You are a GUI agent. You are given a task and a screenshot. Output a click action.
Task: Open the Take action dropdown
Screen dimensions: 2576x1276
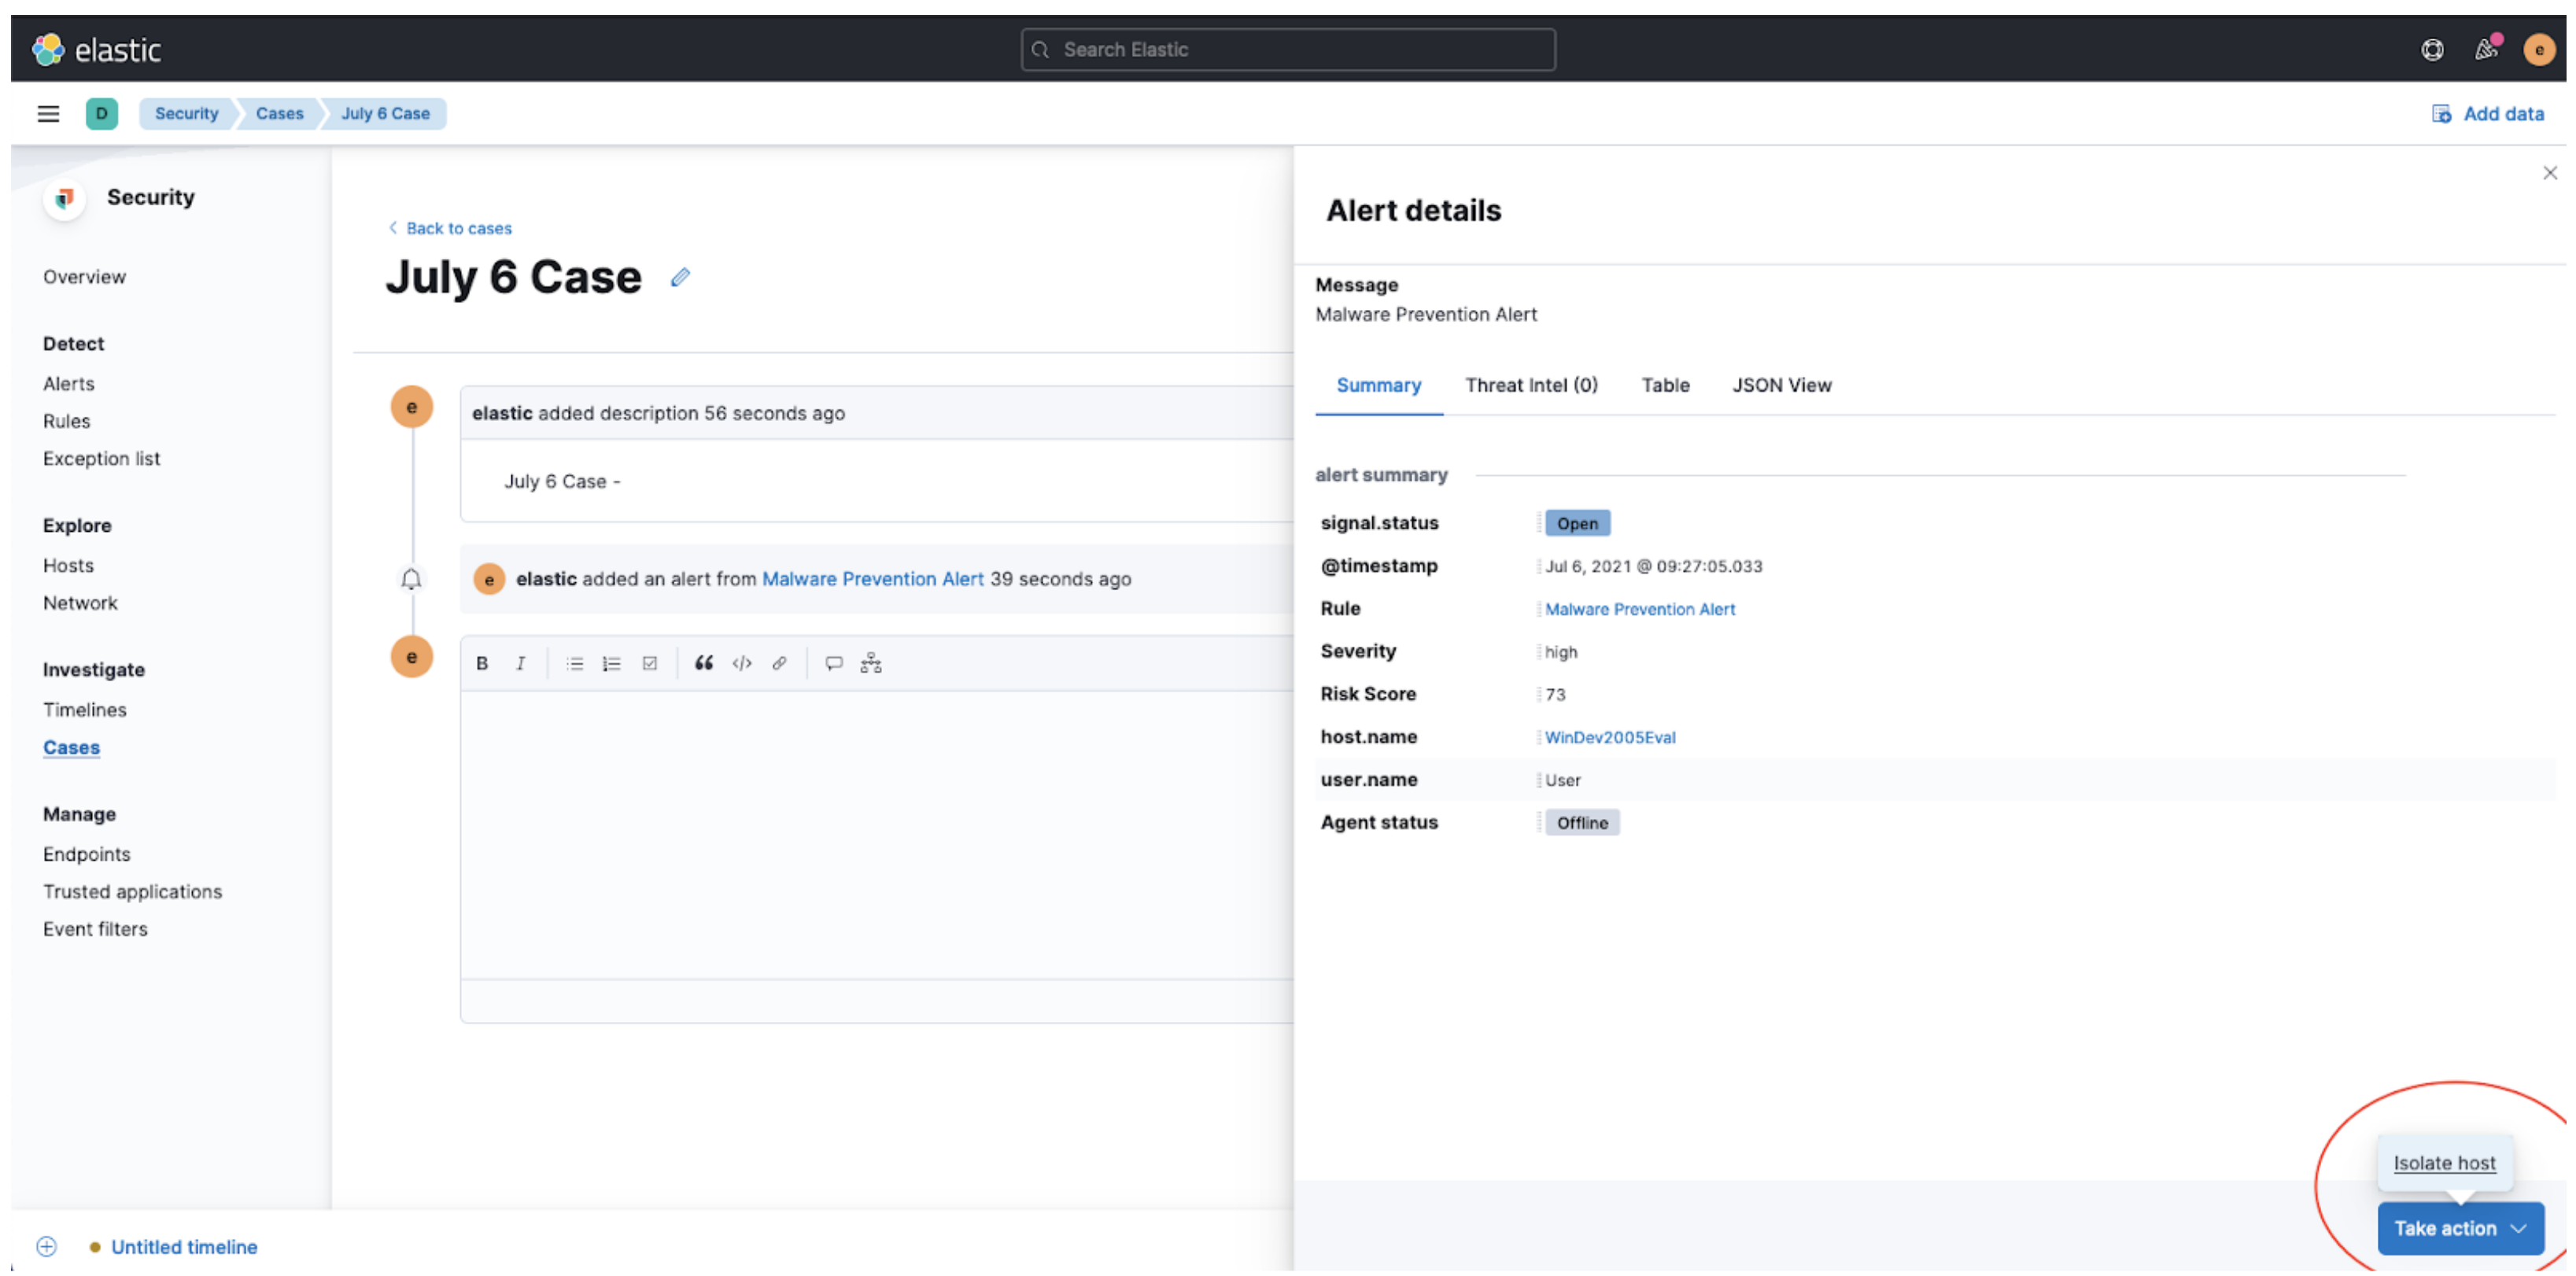2459,1228
